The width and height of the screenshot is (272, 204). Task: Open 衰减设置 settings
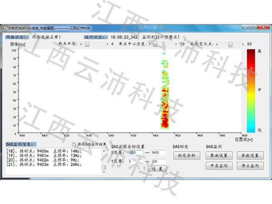pos(219,155)
